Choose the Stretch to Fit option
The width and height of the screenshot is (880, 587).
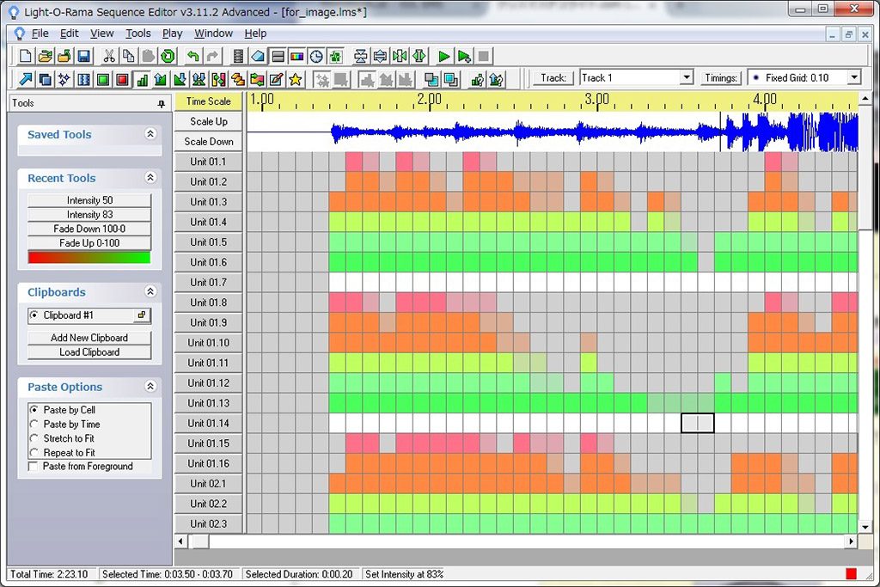(x=34, y=438)
